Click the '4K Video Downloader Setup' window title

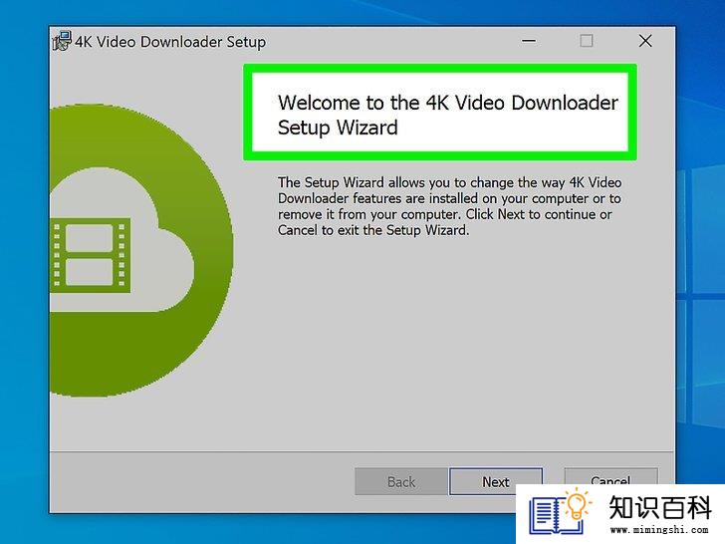[170, 42]
